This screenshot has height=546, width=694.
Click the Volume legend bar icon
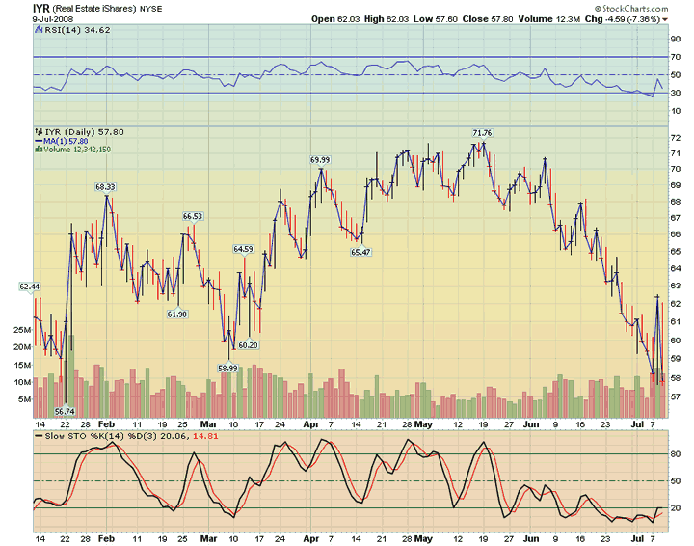(38, 149)
